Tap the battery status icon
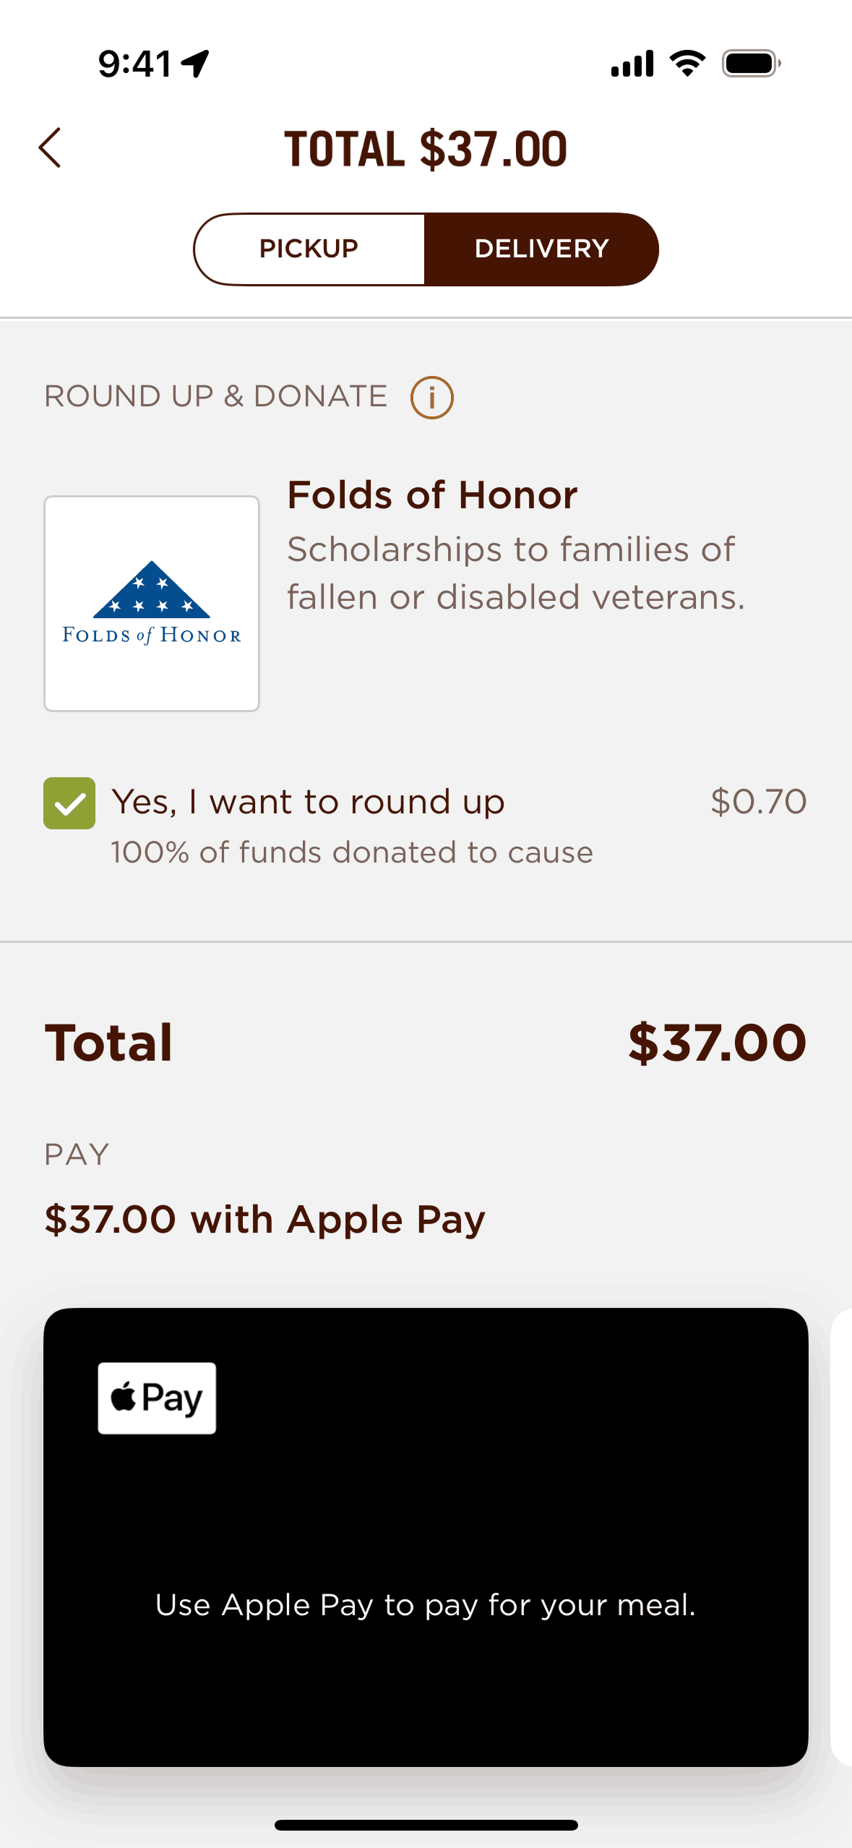This screenshot has height=1848, width=852. pos(751,64)
